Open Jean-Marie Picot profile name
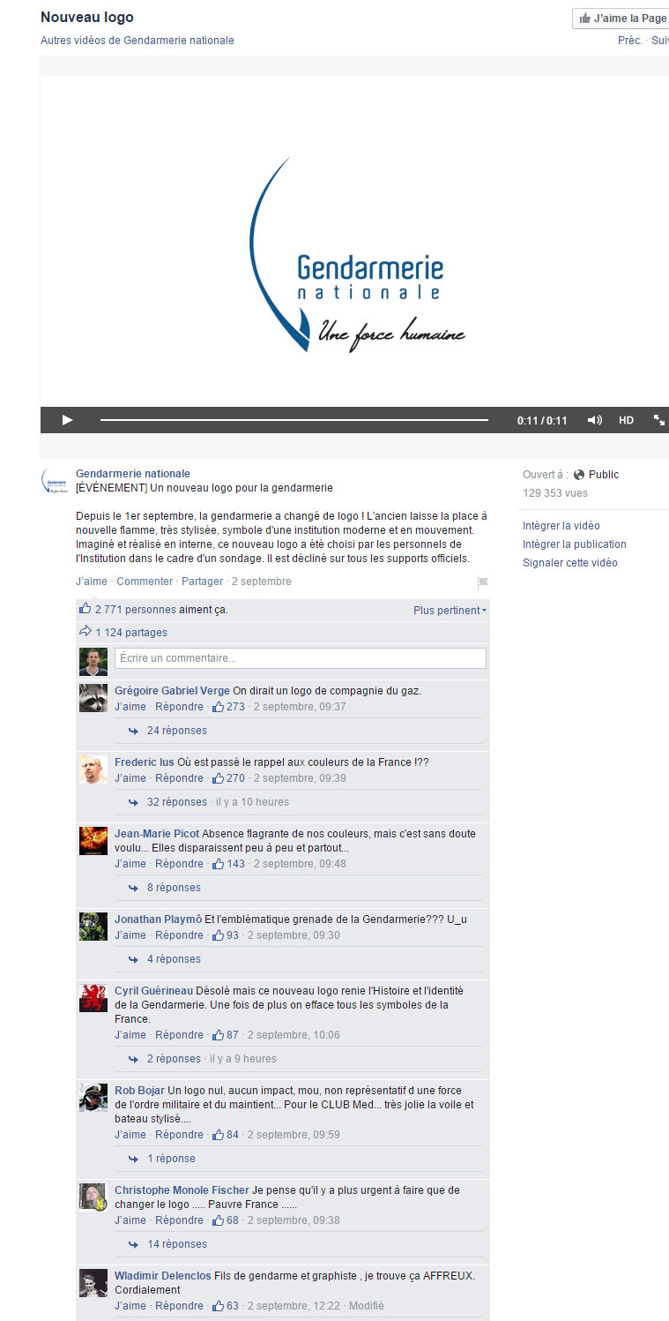The height and width of the screenshot is (1321, 669). (157, 834)
